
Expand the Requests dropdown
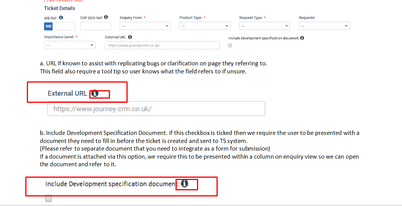[x=324, y=26]
